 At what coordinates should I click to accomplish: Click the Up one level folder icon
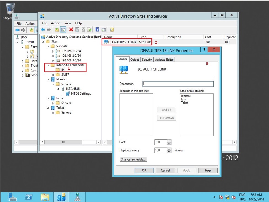coord(57,30)
